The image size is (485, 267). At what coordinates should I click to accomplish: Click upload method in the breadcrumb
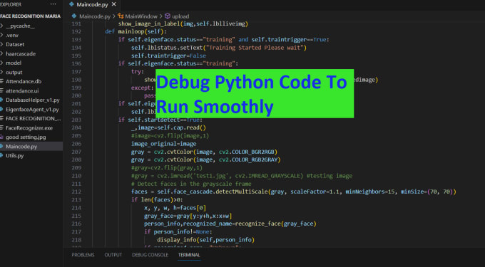(x=180, y=16)
